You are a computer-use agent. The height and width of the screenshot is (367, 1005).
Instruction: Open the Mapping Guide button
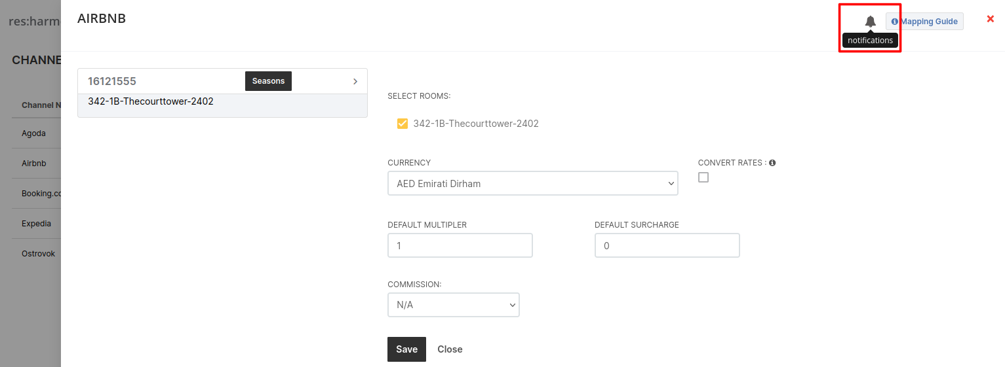924,22
